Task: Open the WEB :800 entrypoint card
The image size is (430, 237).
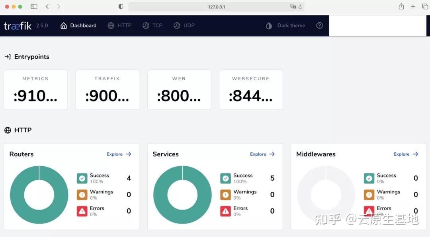Action: (x=179, y=89)
